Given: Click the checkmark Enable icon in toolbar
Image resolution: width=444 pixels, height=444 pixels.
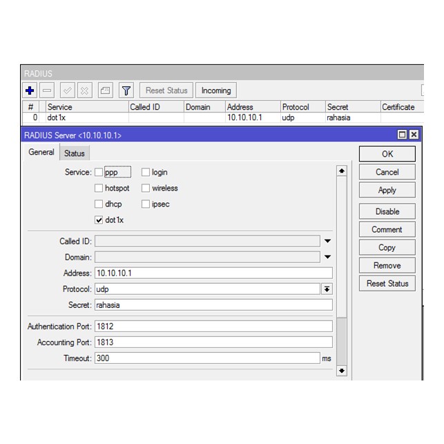Looking at the screenshot, I should point(67,90).
